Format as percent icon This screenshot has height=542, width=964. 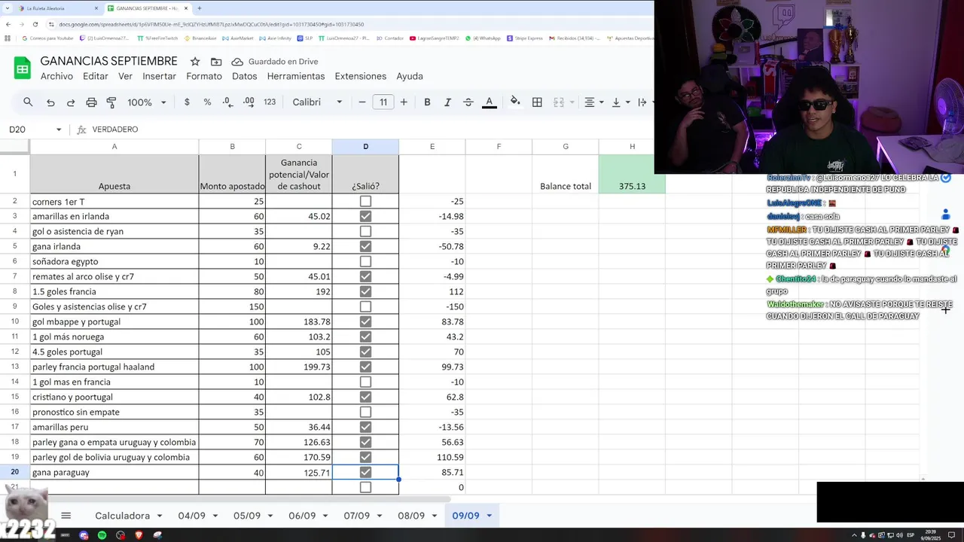(207, 102)
